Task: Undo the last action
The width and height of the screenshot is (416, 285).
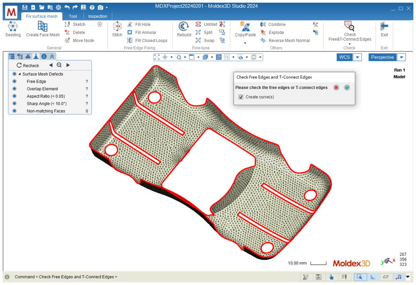Action: tap(67, 7)
